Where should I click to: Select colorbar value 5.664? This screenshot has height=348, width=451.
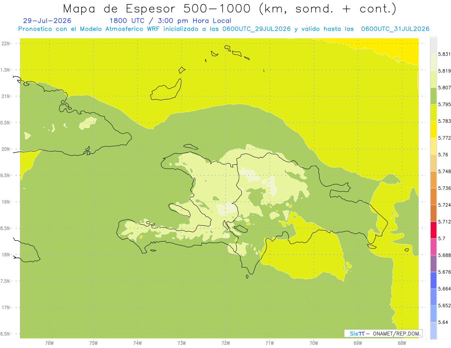pos(444,289)
